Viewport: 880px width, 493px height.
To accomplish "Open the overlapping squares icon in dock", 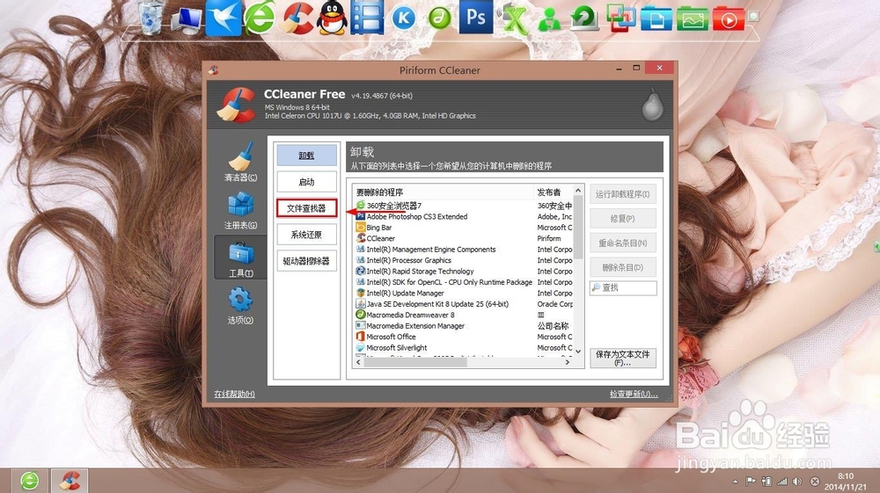I will (x=620, y=18).
